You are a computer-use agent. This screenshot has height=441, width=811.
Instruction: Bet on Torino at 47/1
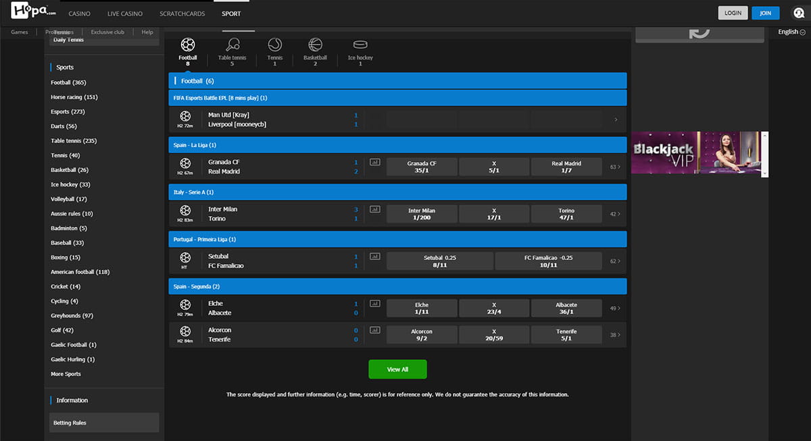point(566,214)
